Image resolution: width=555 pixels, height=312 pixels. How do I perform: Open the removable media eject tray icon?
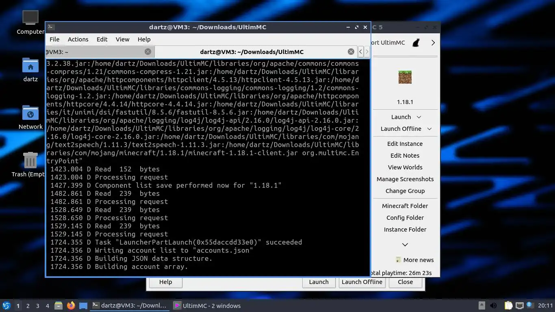tap(481, 305)
